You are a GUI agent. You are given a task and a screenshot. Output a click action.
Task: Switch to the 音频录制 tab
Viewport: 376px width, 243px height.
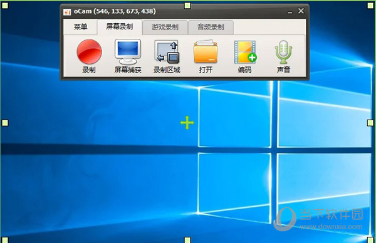(211, 27)
